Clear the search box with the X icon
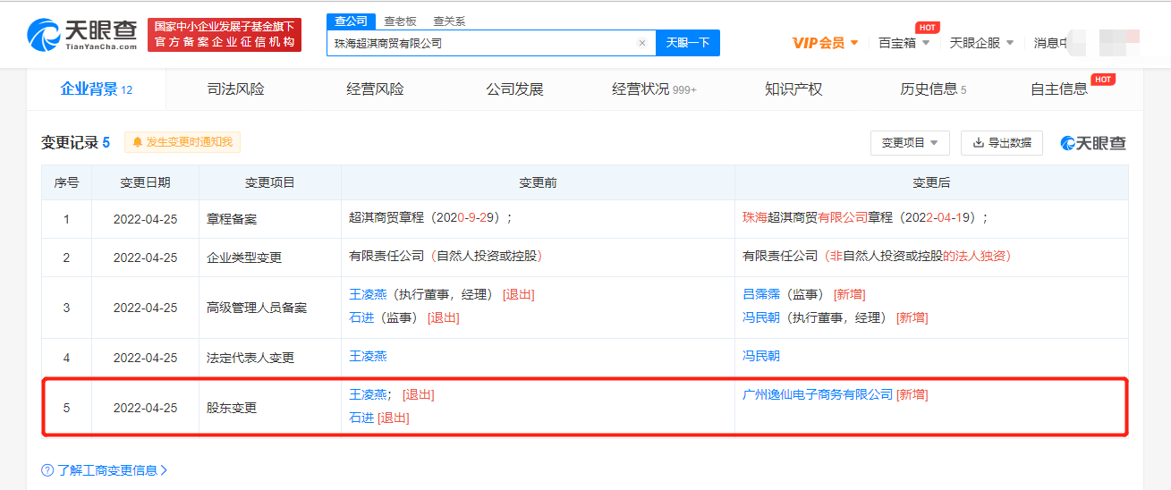The image size is (1171, 490). [x=641, y=43]
